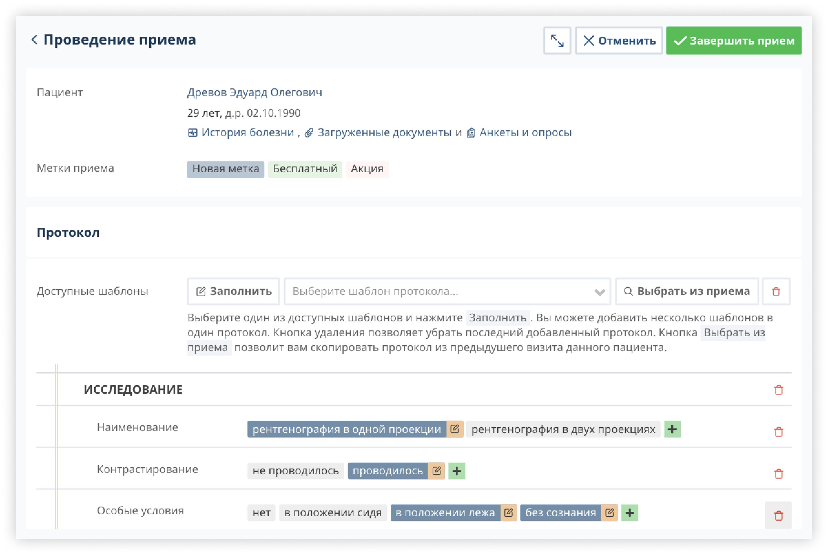Select the Акция label in Метки приема
The width and height of the screenshot is (828, 555).
tap(367, 169)
